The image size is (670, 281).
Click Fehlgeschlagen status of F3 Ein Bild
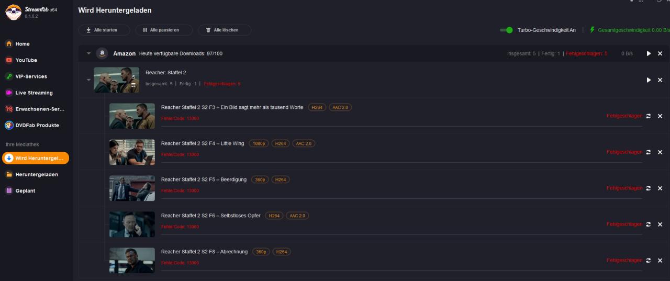[x=624, y=116]
